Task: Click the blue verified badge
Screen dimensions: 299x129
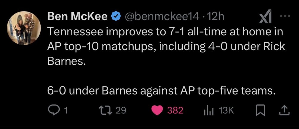Action: coord(115,17)
